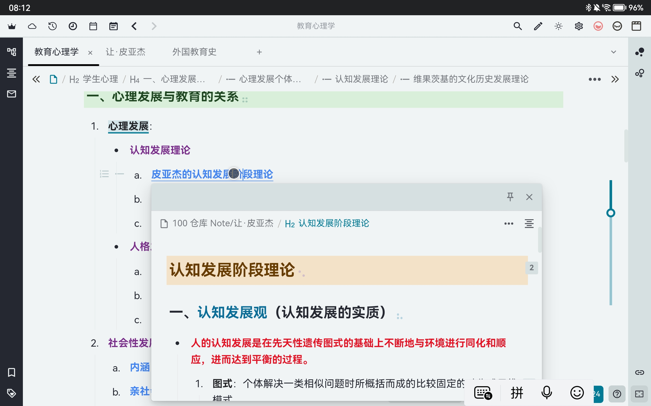
Task: Switch to the 外国教育史 tab
Action: click(194, 52)
